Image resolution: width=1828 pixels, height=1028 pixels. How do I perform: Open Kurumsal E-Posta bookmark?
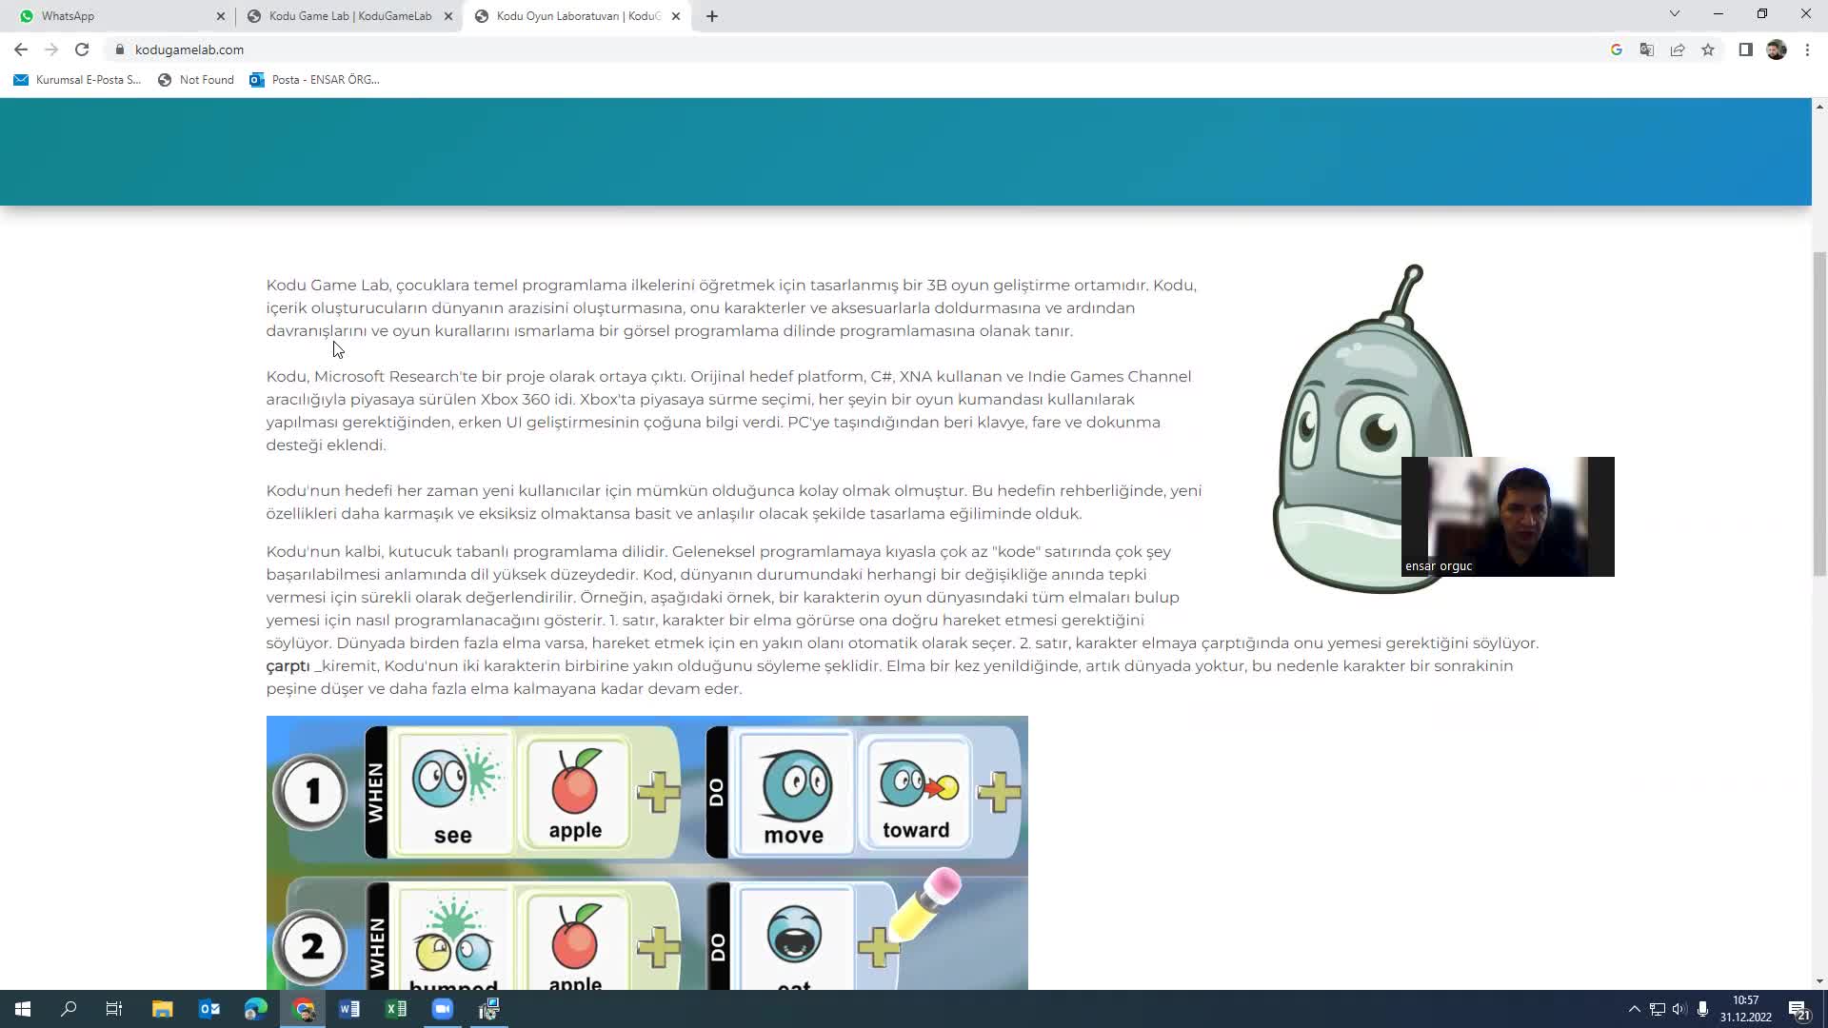point(77,80)
